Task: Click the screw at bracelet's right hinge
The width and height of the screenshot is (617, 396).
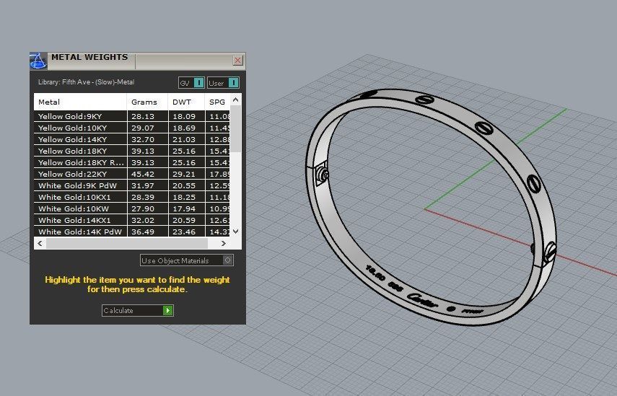Action: (550, 252)
